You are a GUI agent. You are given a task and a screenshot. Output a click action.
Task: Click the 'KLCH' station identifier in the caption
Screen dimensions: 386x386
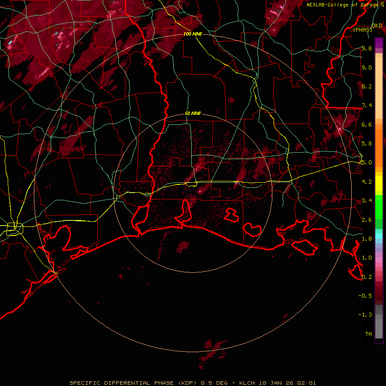[247, 383]
